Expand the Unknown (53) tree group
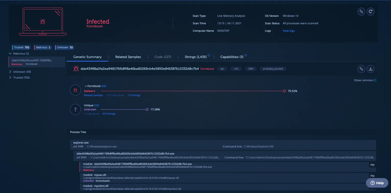 click(10, 72)
